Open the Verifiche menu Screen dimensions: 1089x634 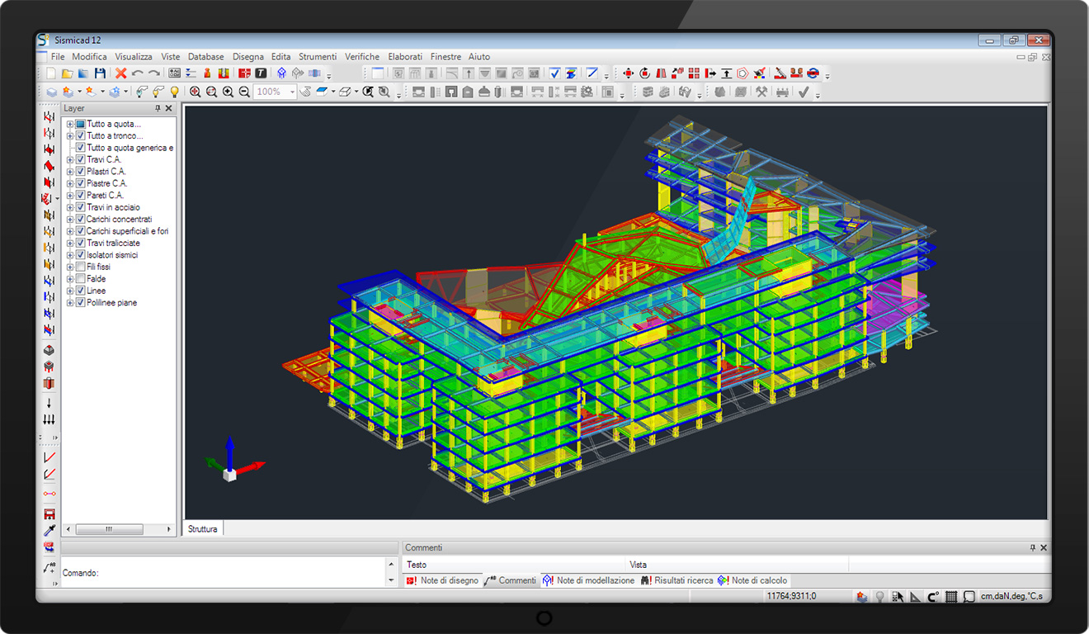[x=361, y=57]
